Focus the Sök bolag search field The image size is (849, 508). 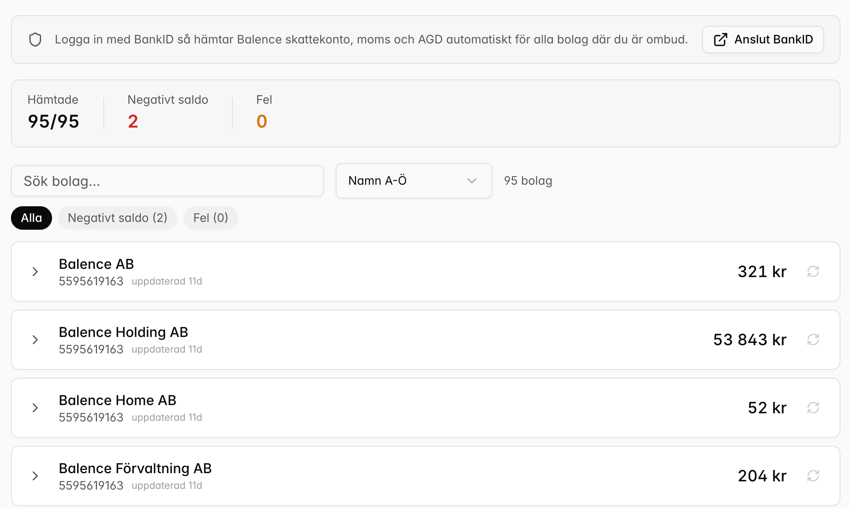[167, 181]
